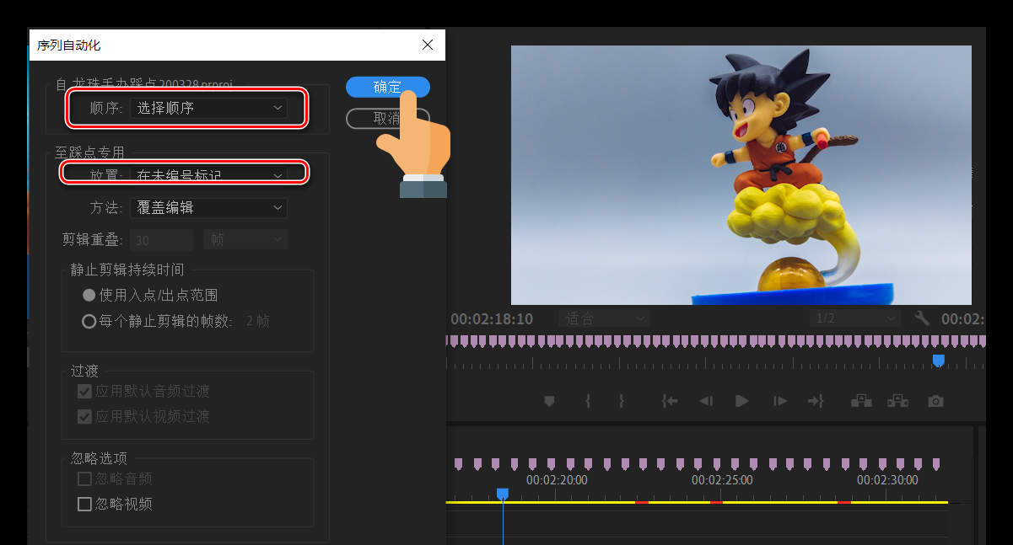Click the Add Marker icon in program monitor
The image size is (1013, 545).
tap(549, 401)
